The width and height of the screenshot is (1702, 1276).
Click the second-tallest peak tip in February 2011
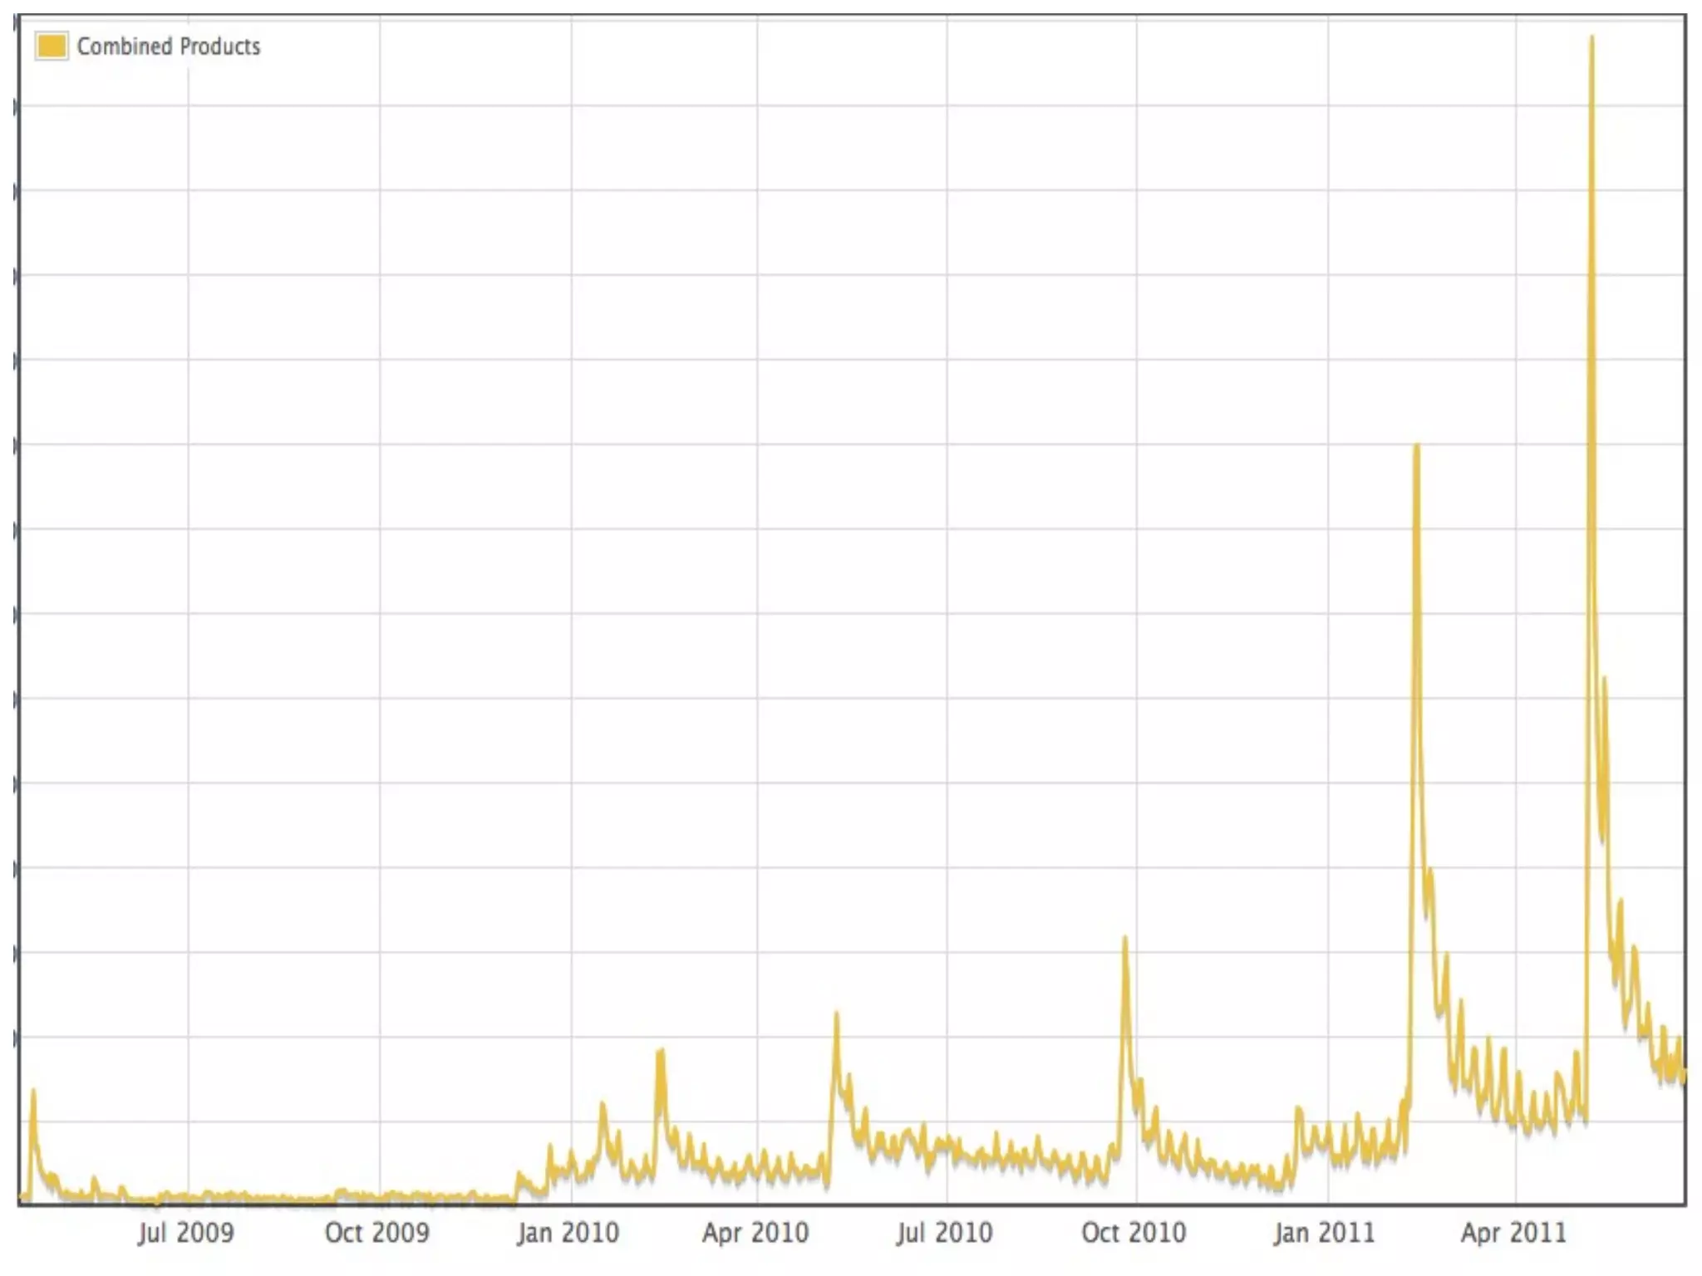(x=1416, y=447)
